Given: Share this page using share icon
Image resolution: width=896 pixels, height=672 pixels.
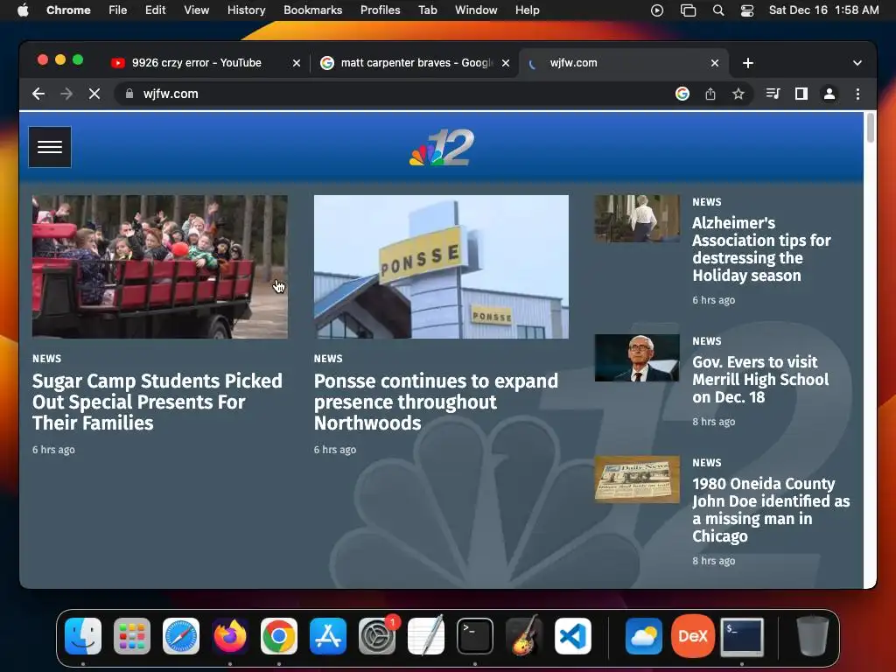Looking at the screenshot, I should tap(710, 94).
